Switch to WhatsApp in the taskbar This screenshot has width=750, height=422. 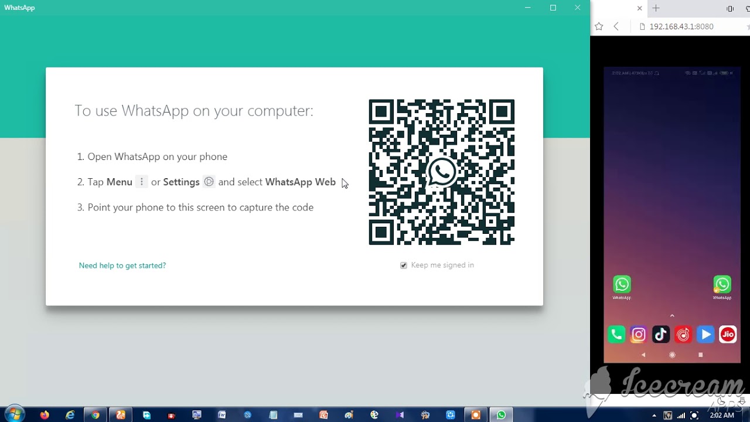(x=501, y=415)
